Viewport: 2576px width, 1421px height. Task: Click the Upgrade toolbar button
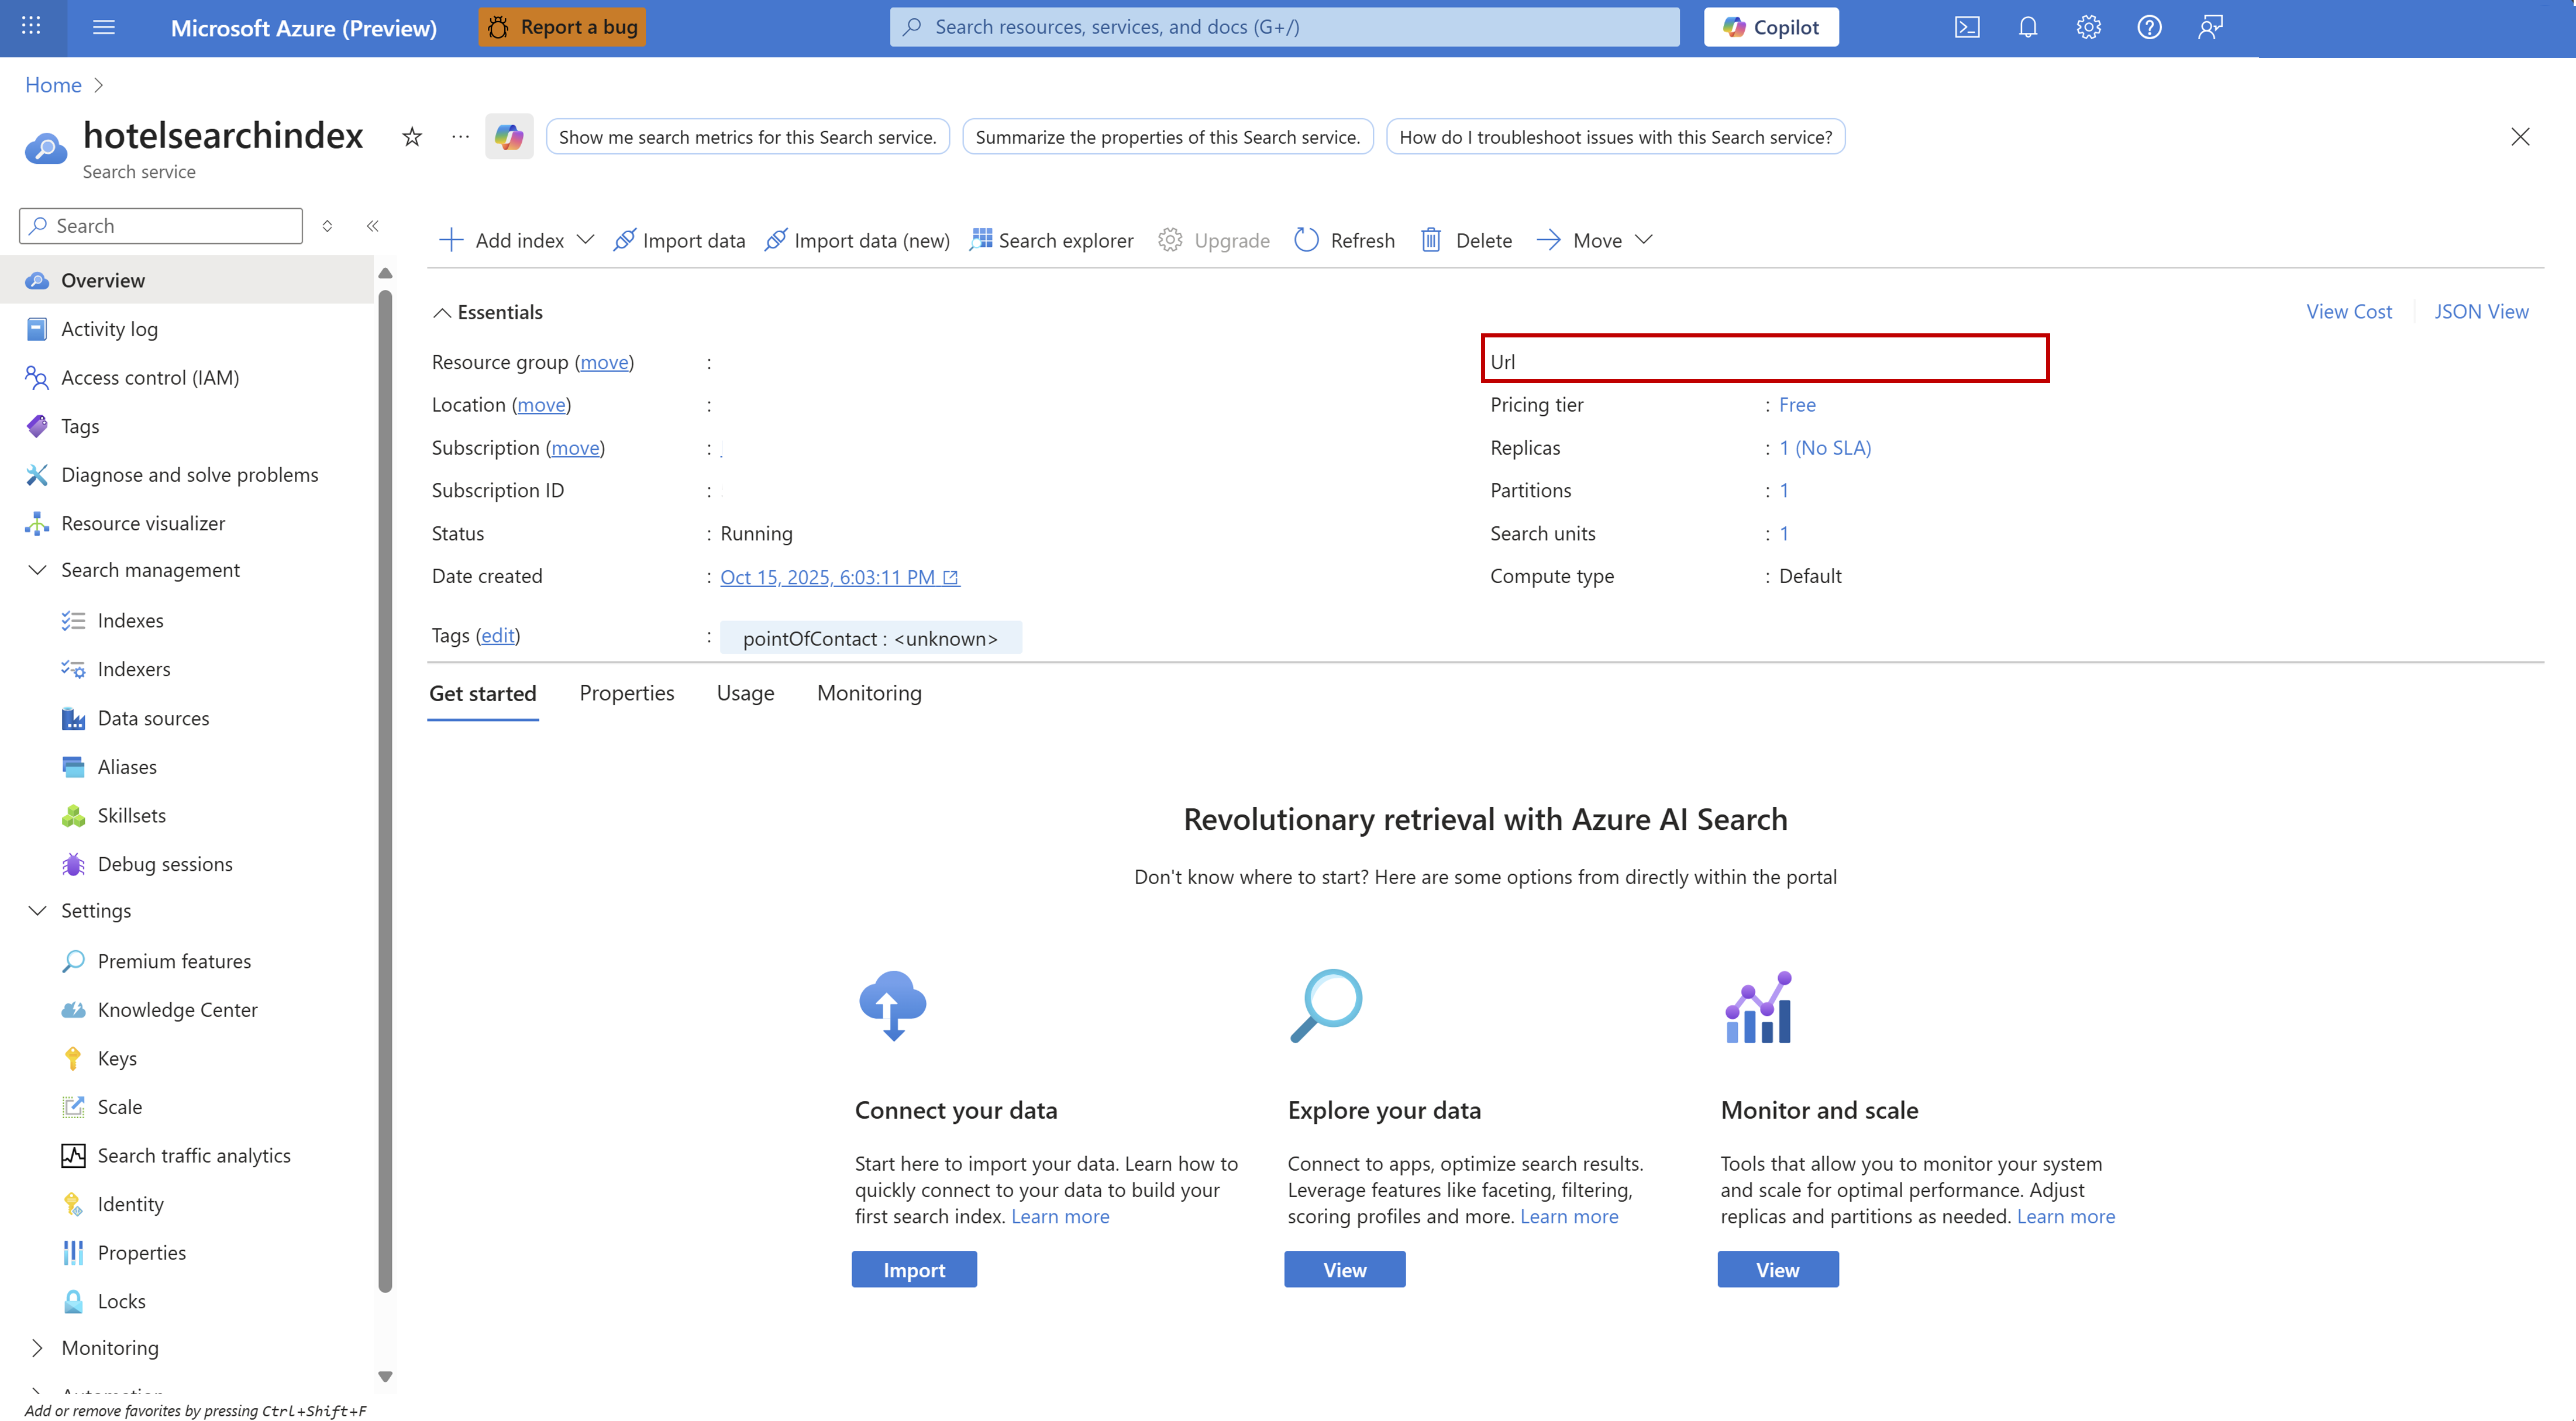coord(1214,240)
